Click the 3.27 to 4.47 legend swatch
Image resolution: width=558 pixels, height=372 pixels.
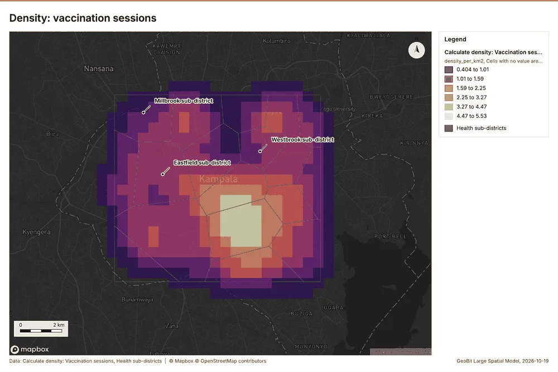click(x=449, y=107)
